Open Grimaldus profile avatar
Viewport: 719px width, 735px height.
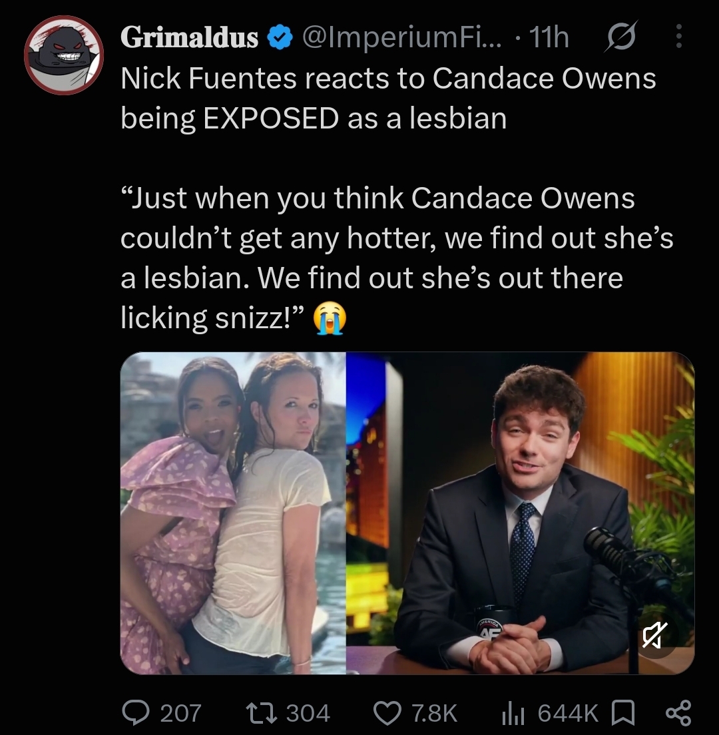[64, 55]
